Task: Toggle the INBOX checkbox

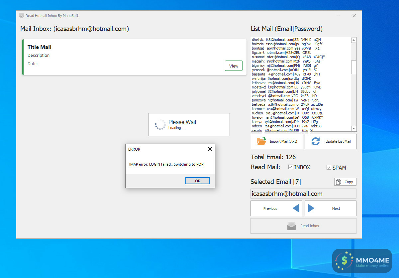Action: (x=290, y=167)
